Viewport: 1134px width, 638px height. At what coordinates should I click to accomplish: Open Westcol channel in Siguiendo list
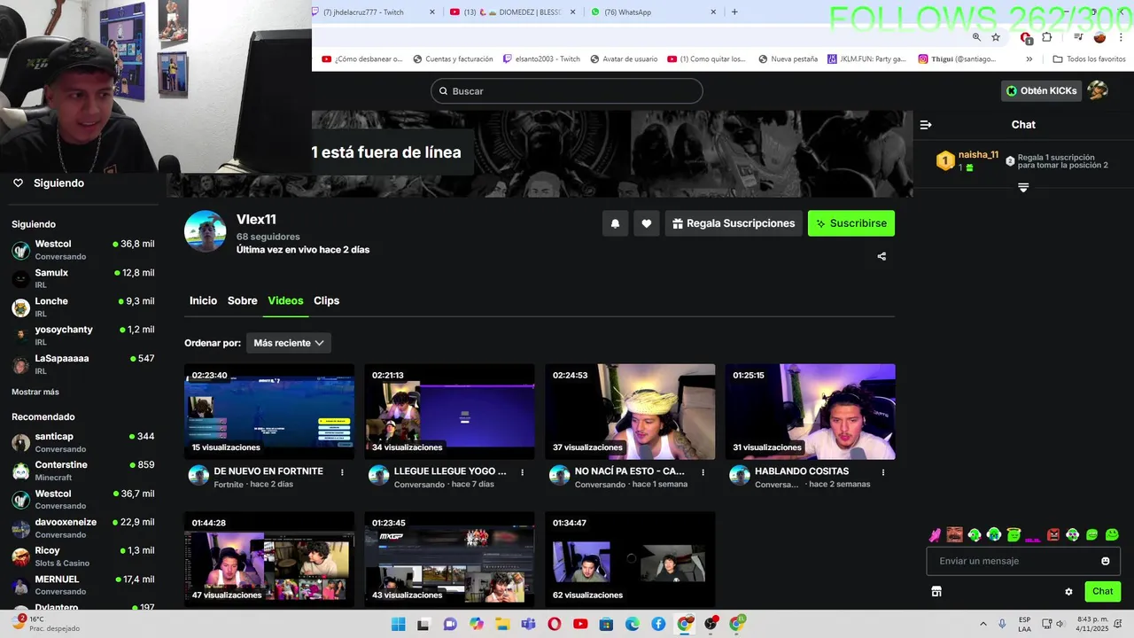pos(83,250)
